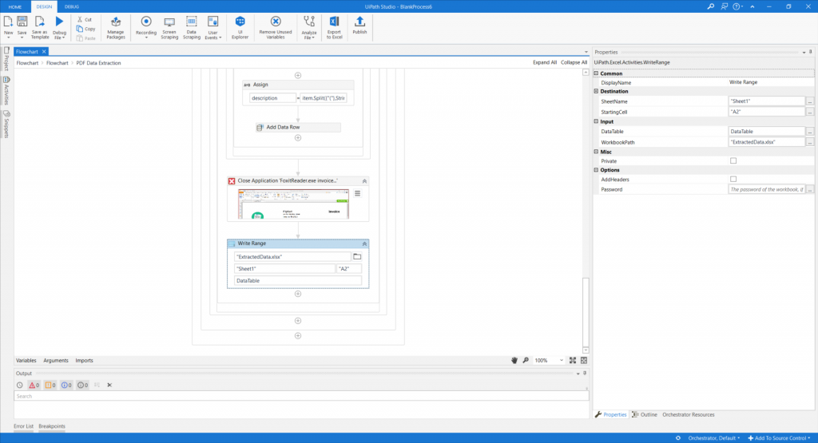The height and width of the screenshot is (443, 818).
Task: Toggle trace messages filter in Output
Action: pyautogui.click(x=82, y=386)
